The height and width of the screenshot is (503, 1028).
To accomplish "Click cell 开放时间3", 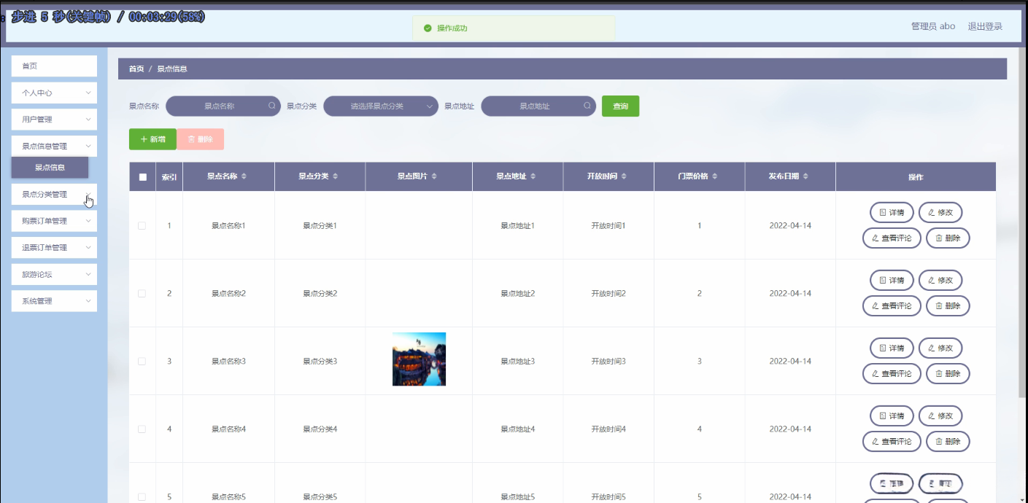I will point(608,362).
